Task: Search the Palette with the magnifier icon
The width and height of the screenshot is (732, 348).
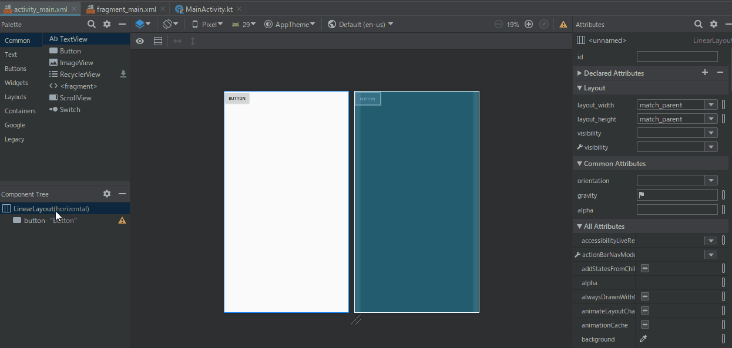Action: pos(92,24)
